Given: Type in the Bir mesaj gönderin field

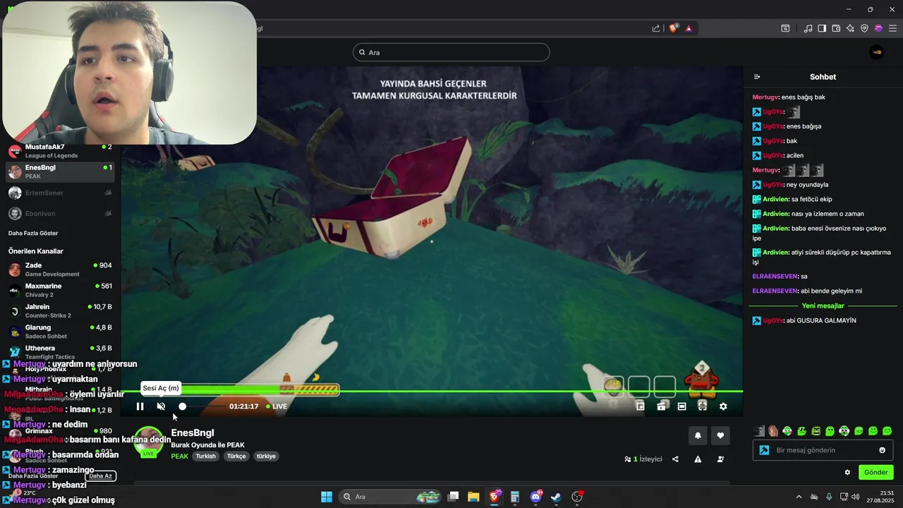Looking at the screenshot, I should pyautogui.click(x=822, y=450).
